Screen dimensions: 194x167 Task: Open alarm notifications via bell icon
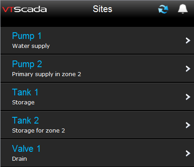[x=183, y=9]
